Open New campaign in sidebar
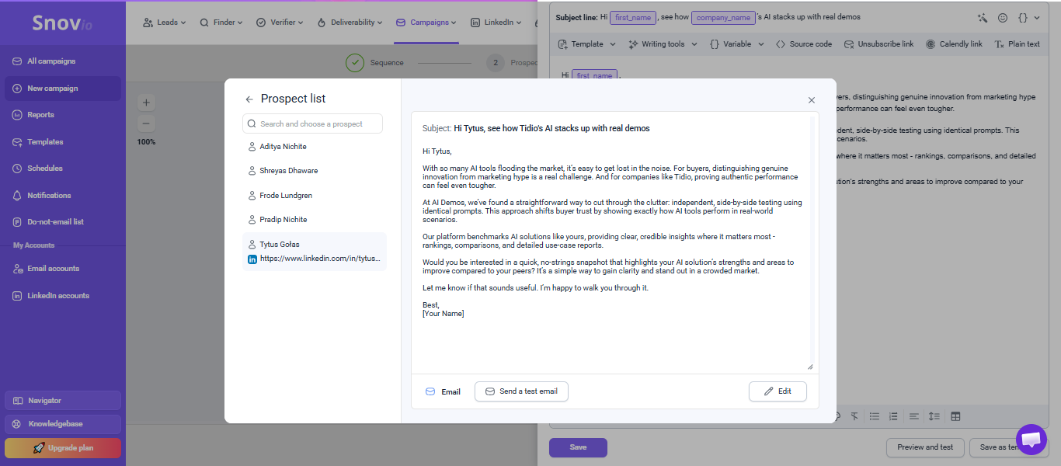1061x466 pixels. coord(63,89)
